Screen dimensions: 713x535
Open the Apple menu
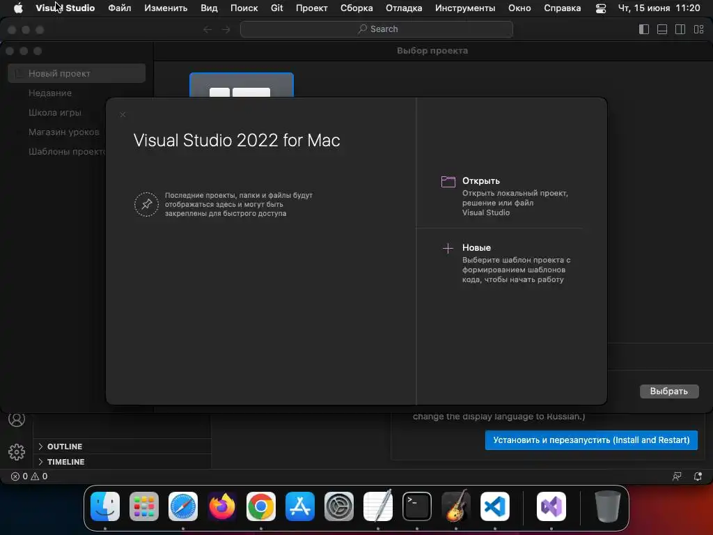click(x=18, y=8)
